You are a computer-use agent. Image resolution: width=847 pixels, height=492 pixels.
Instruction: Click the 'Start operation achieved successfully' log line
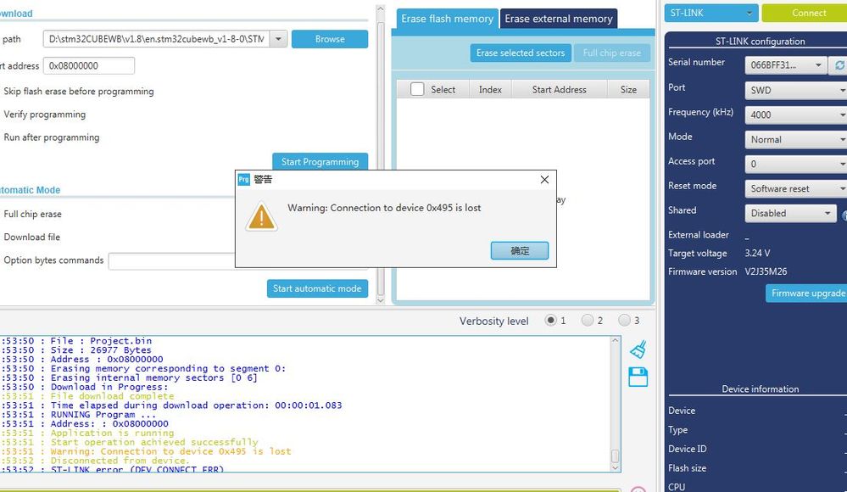point(154,442)
